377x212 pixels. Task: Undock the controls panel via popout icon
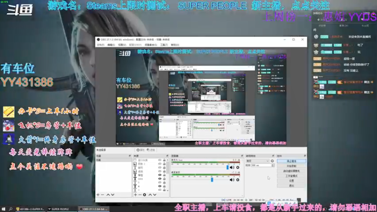304,156
